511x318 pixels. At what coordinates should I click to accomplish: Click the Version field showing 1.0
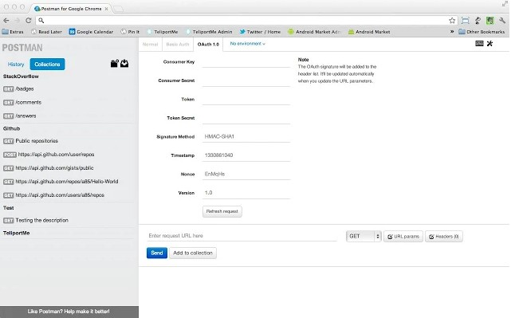(x=246, y=193)
